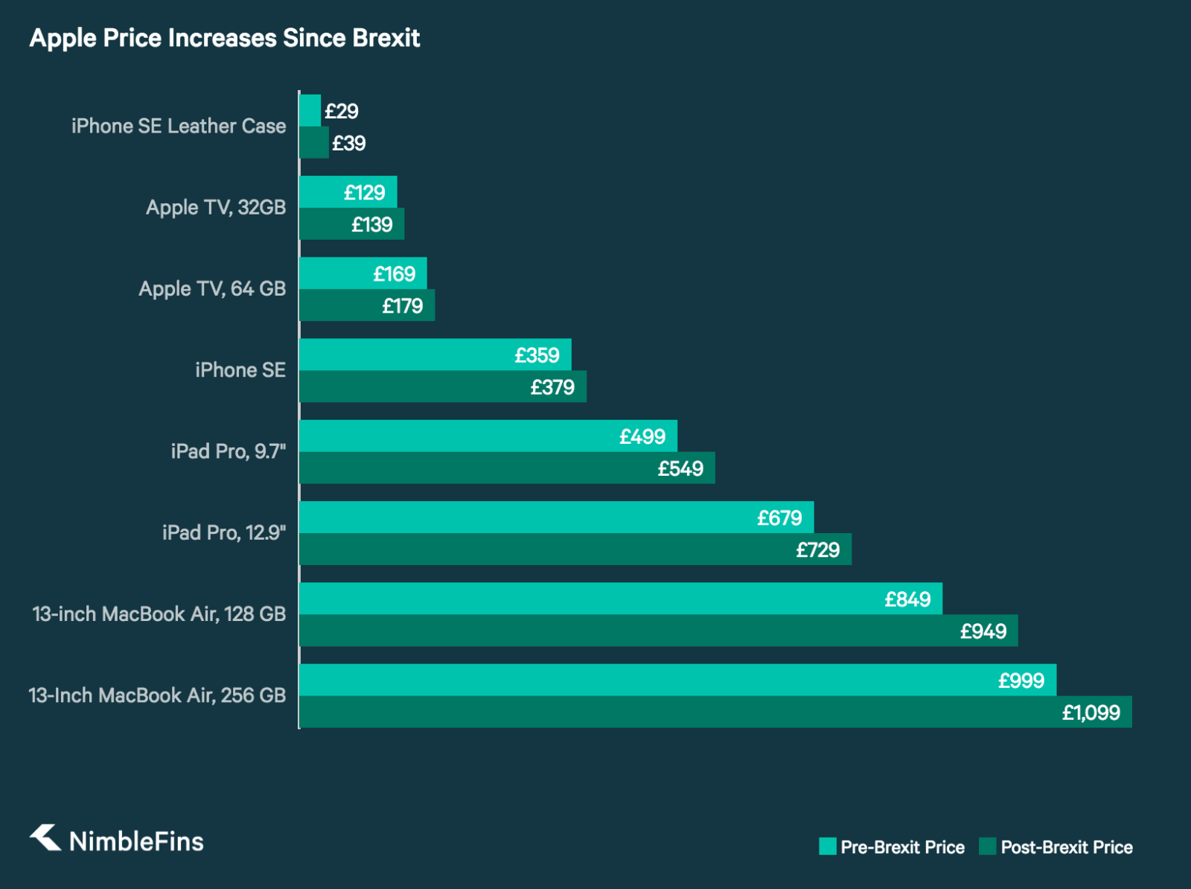Click the £39 post-Brexit bar
The image size is (1191, 889).
point(314,142)
